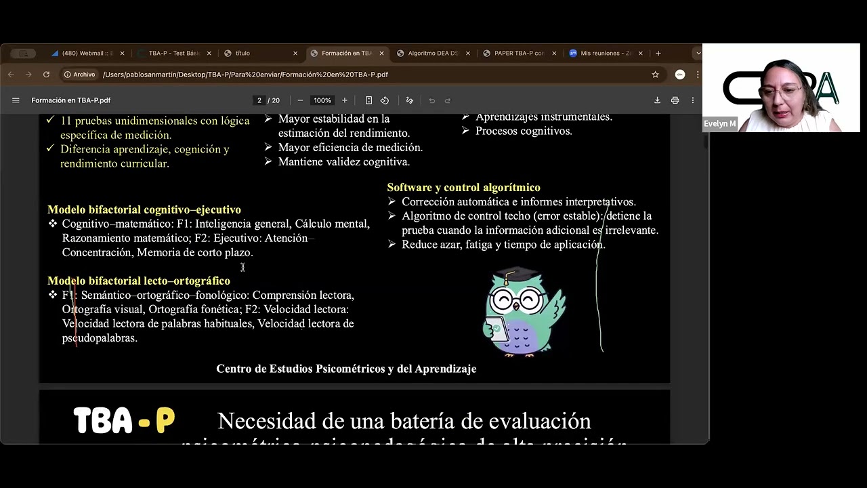Go back in browser history
Screen dimensions: 867x488
point(10,75)
